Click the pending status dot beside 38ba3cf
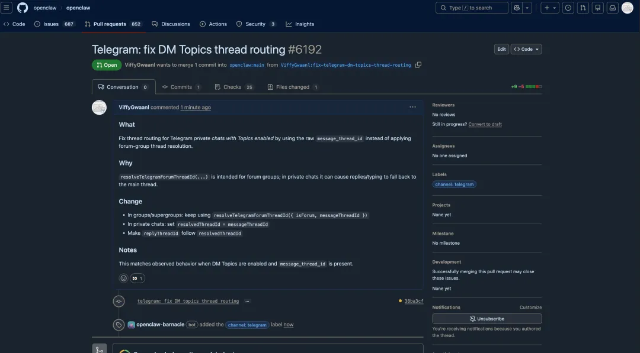Image resolution: width=640 pixels, height=353 pixels. [400, 301]
